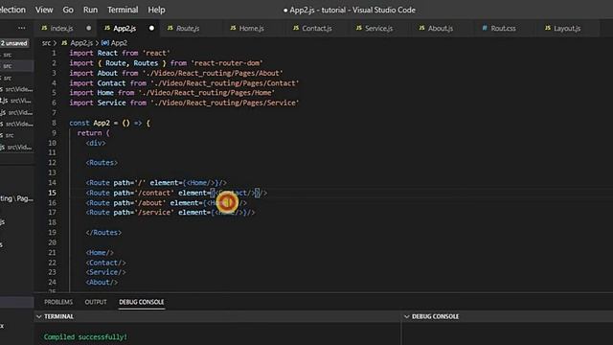Click 'react-router-dom' import string on line 2
Image resolution: width=613 pixels, height=345 pixels.
227,63
